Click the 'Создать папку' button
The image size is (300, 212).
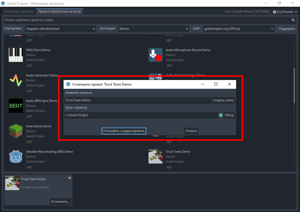223,100
